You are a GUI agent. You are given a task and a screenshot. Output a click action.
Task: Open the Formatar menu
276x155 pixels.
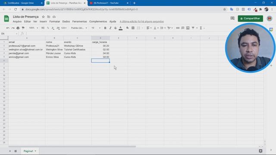55,22
